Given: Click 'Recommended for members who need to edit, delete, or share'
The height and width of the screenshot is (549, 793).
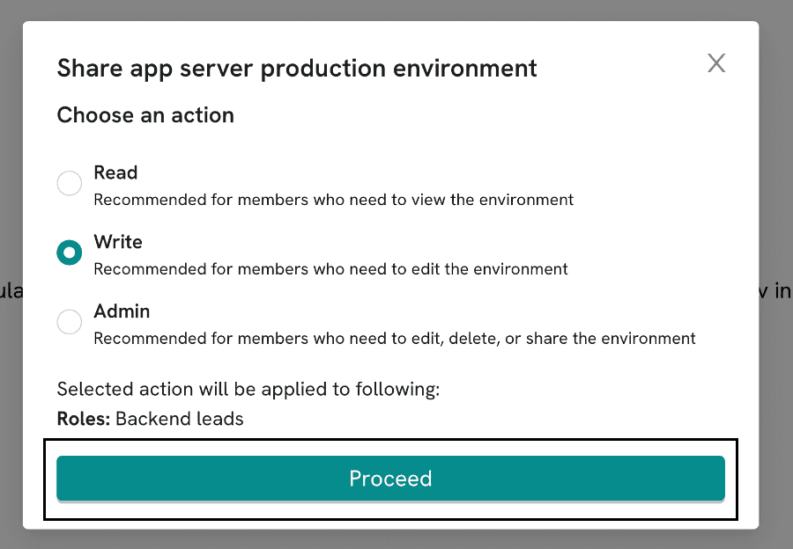Looking at the screenshot, I should tap(330, 339).
